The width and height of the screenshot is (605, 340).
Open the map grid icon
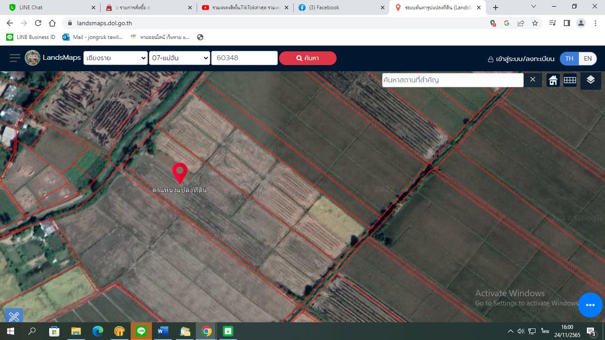[570, 80]
